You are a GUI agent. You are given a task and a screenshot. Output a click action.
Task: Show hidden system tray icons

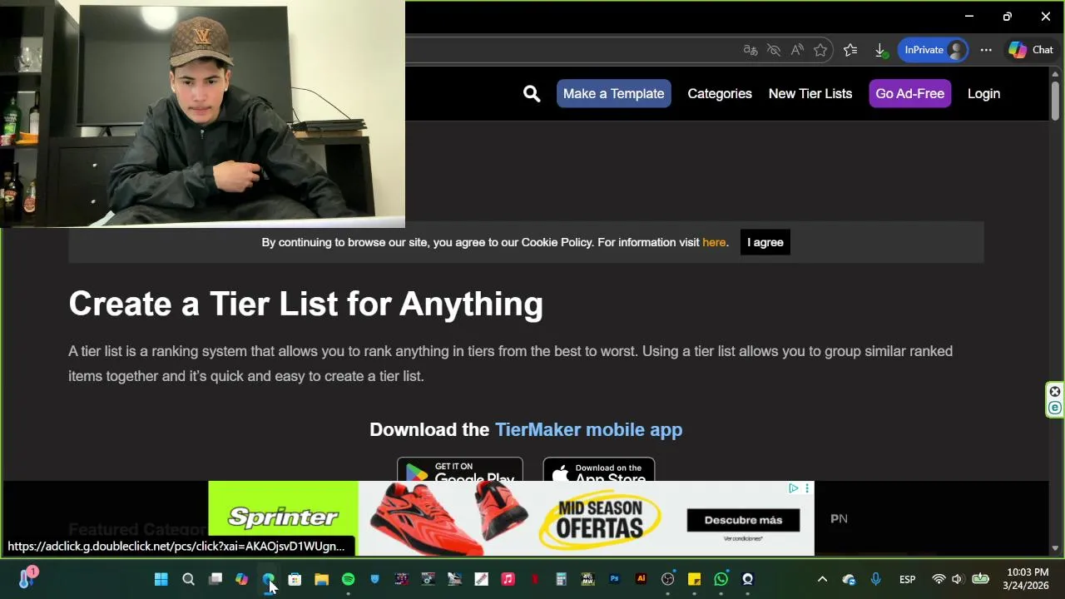822,579
